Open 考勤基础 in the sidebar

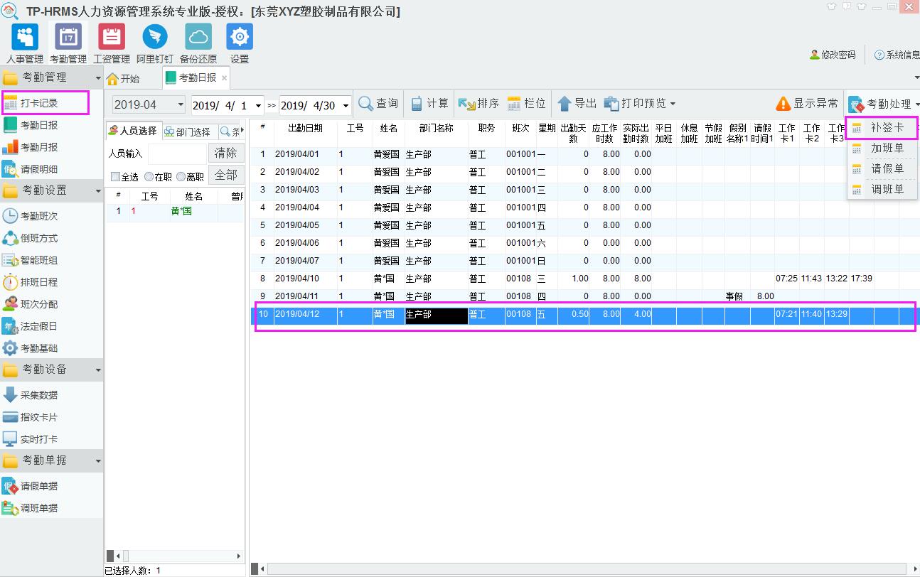(39, 348)
